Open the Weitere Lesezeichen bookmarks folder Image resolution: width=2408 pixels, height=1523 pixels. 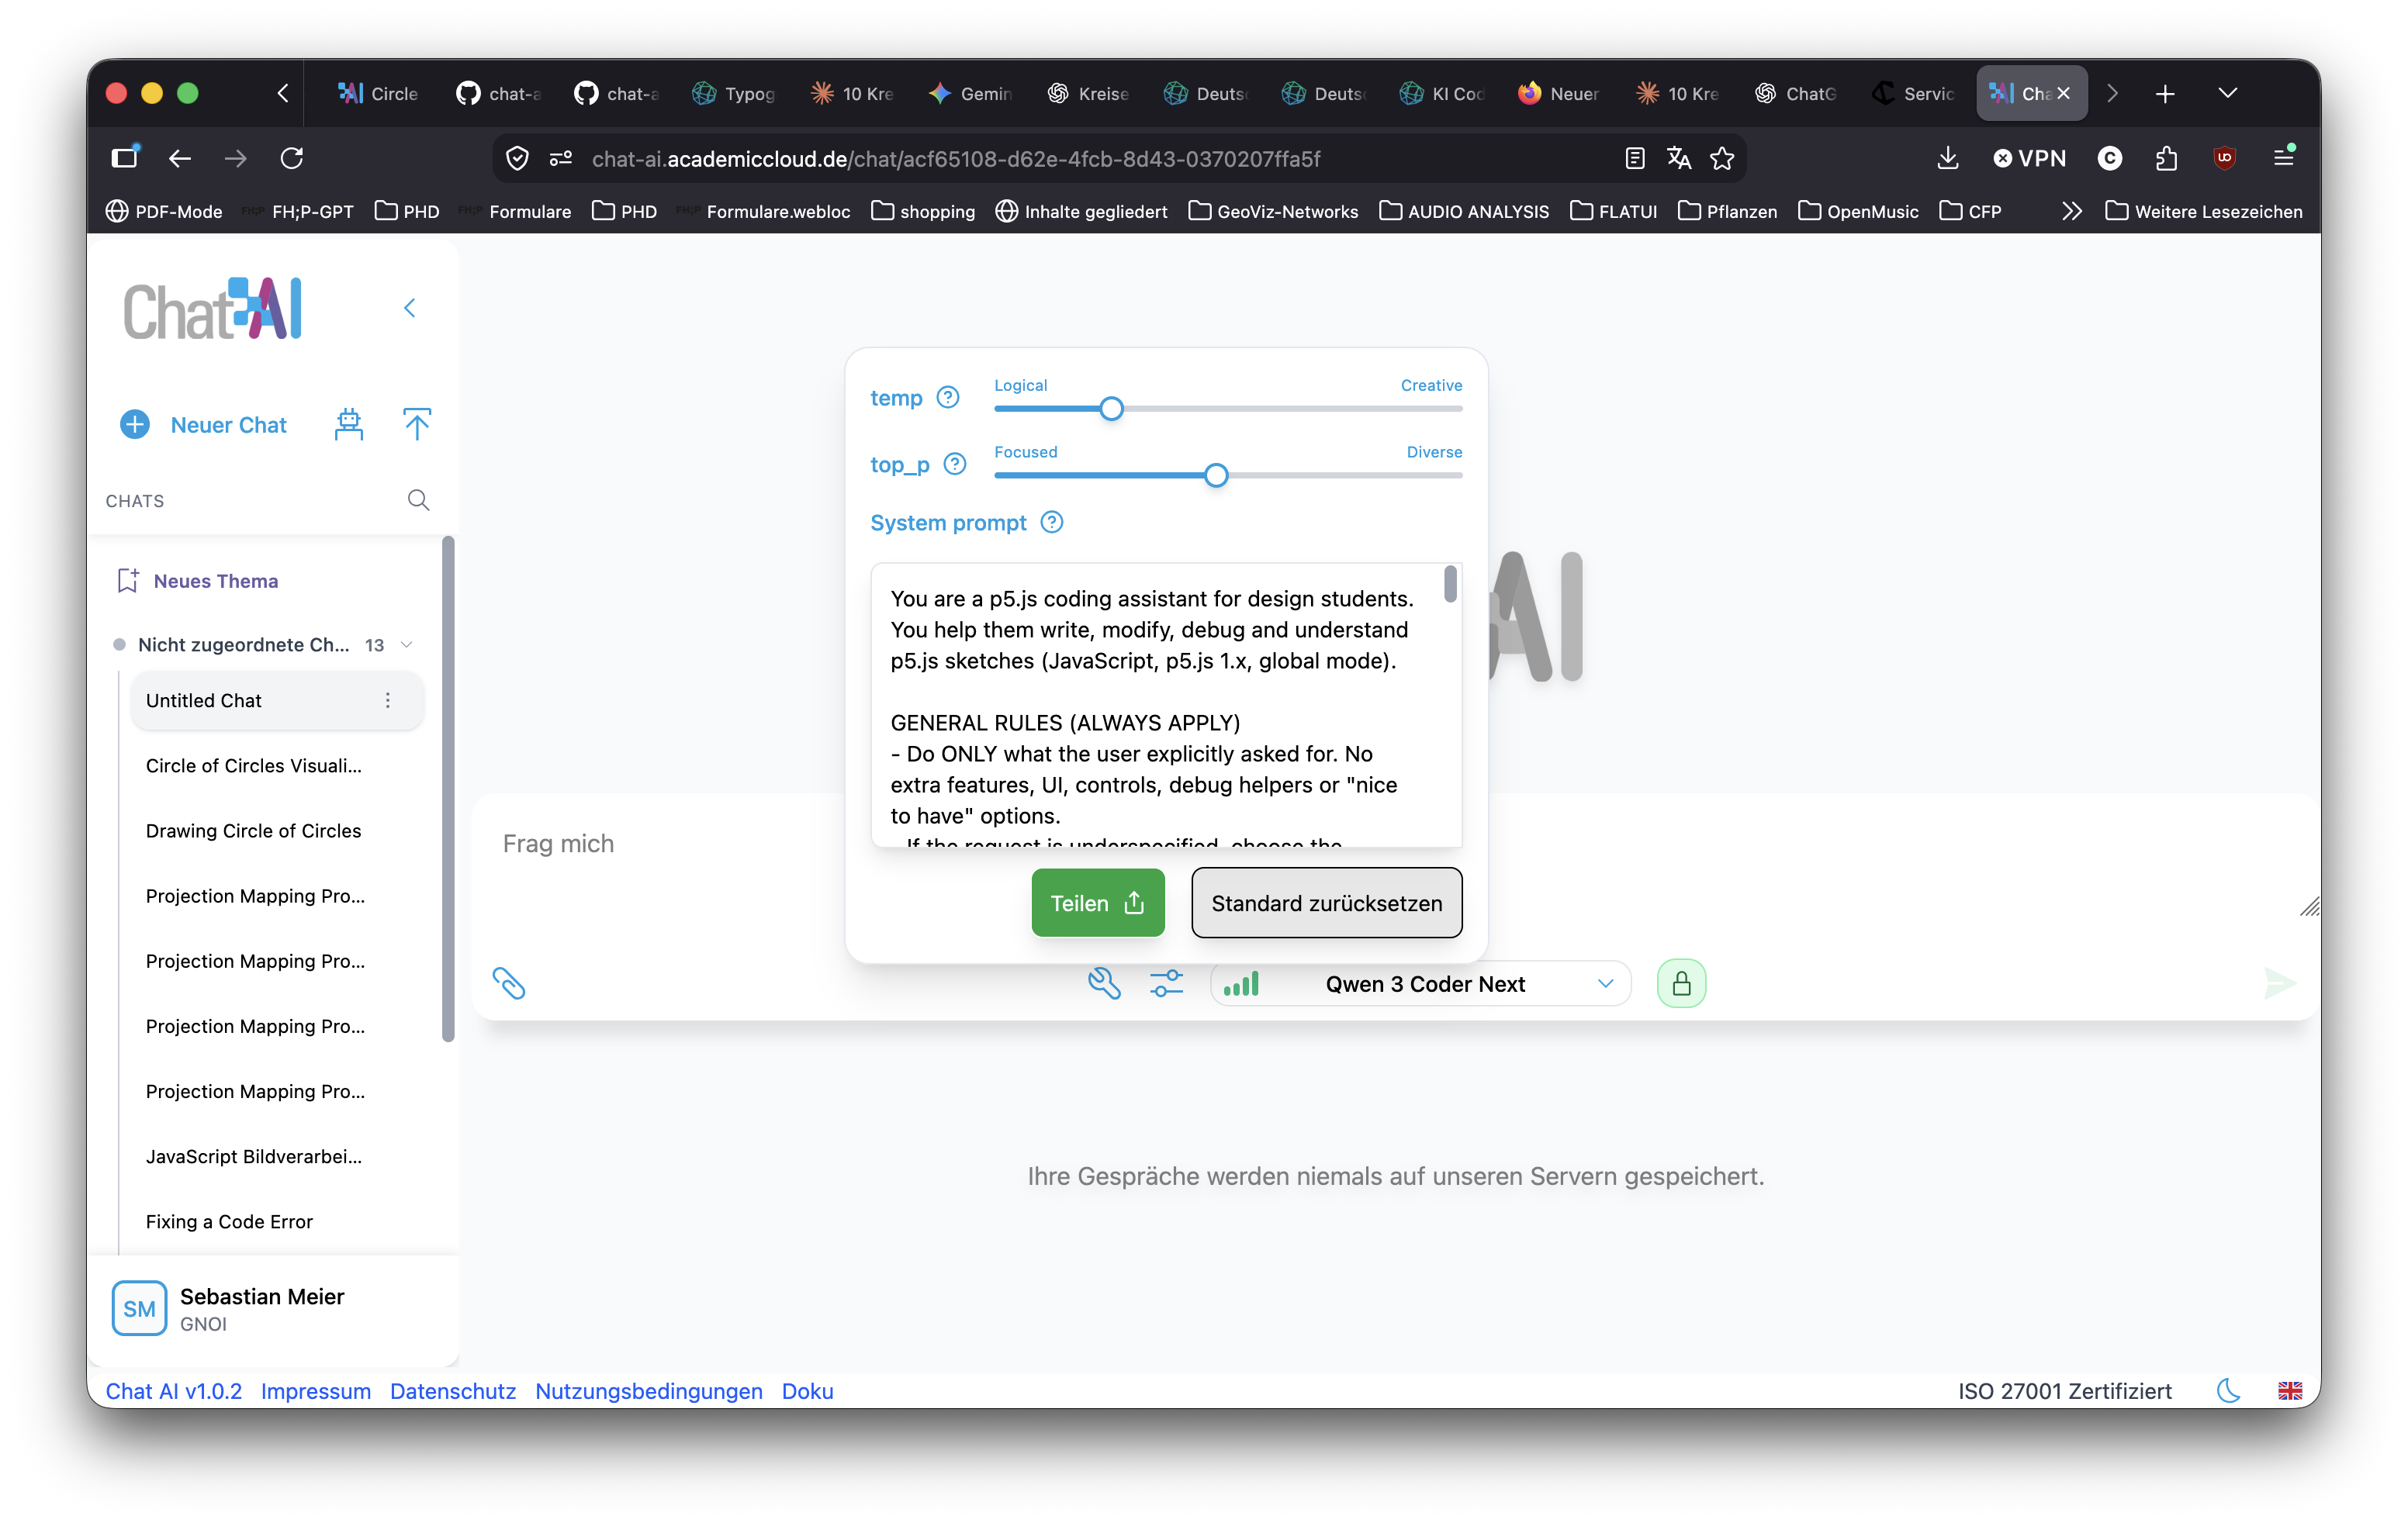[2203, 211]
